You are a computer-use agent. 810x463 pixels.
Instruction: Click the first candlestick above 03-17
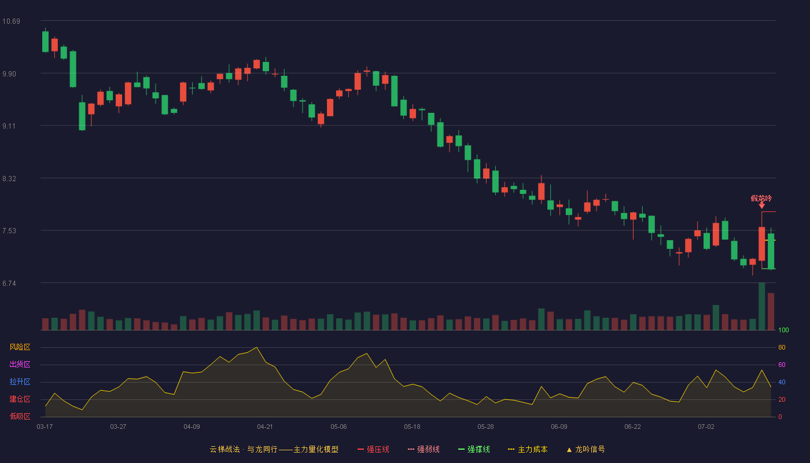pos(45,41)
